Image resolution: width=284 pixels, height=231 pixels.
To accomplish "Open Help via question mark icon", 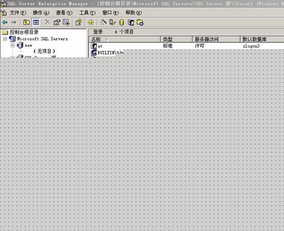I will click(x=79, y=23).
